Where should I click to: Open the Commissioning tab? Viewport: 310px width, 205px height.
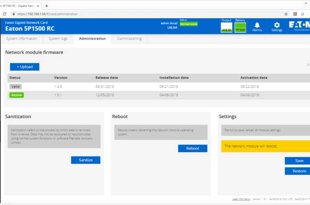click(x=130, y=39)
